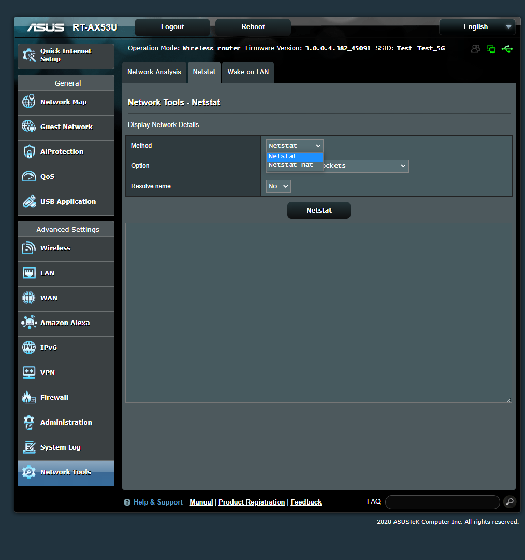Open the Wireless menu item
Screen dimensions: 525x560
click(66, 249)
